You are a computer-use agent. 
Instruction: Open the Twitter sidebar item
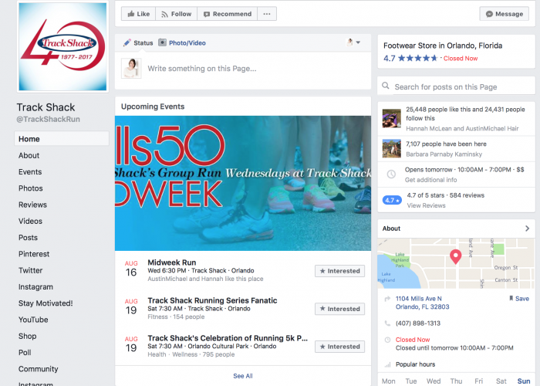pos(30,270)
